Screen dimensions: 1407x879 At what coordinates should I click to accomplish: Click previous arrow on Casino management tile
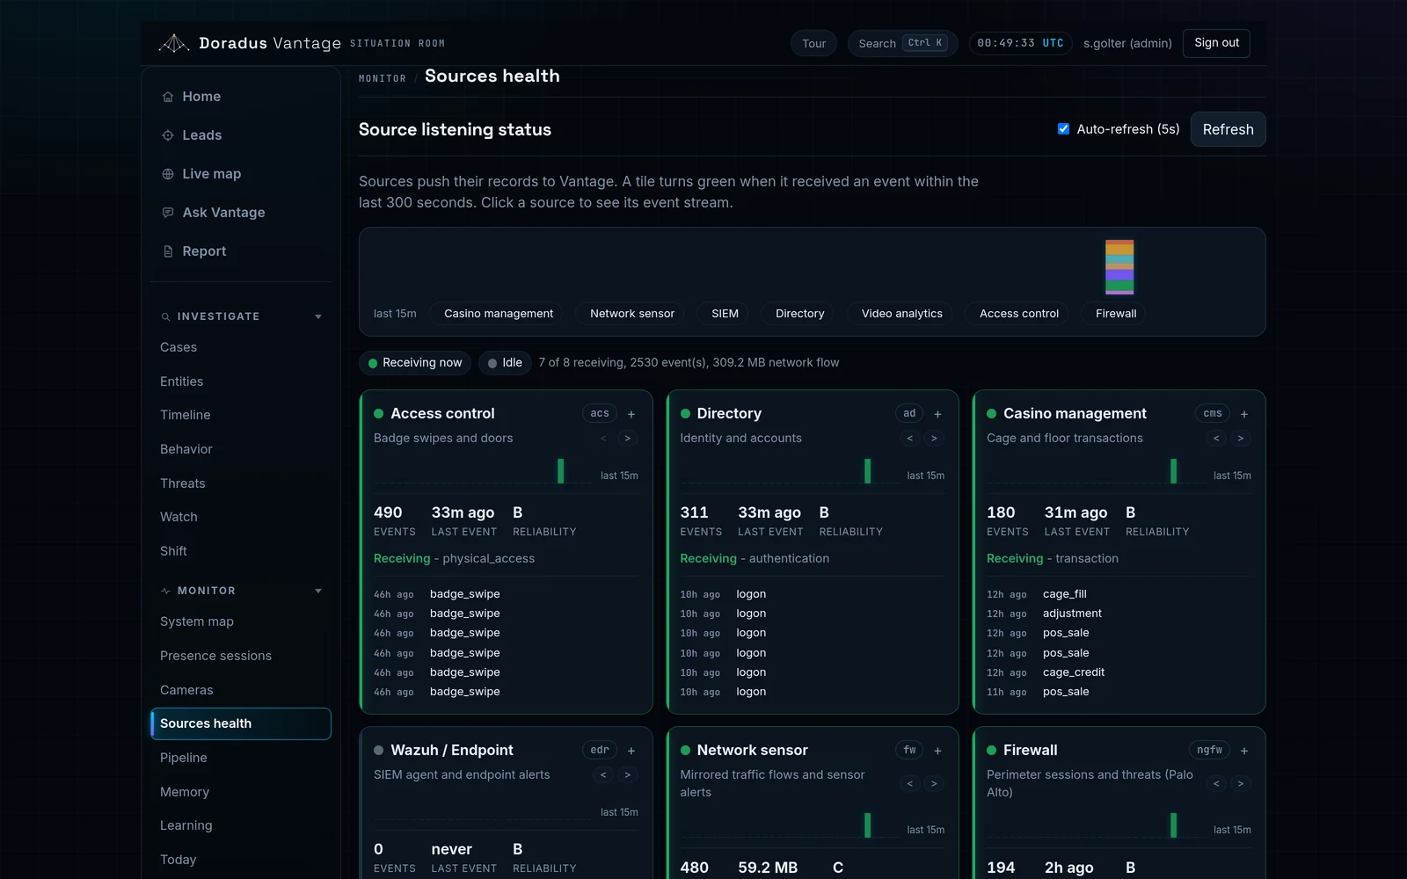point(1216,438)
